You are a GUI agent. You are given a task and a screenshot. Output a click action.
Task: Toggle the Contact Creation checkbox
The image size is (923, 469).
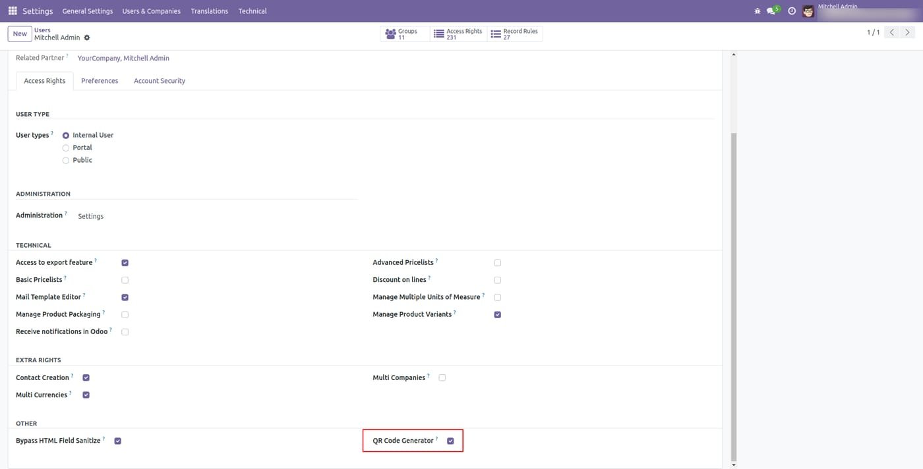[86, 378]
